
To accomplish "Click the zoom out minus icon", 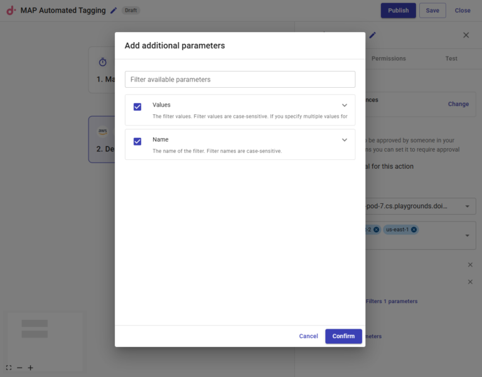I will click(19, 368).
